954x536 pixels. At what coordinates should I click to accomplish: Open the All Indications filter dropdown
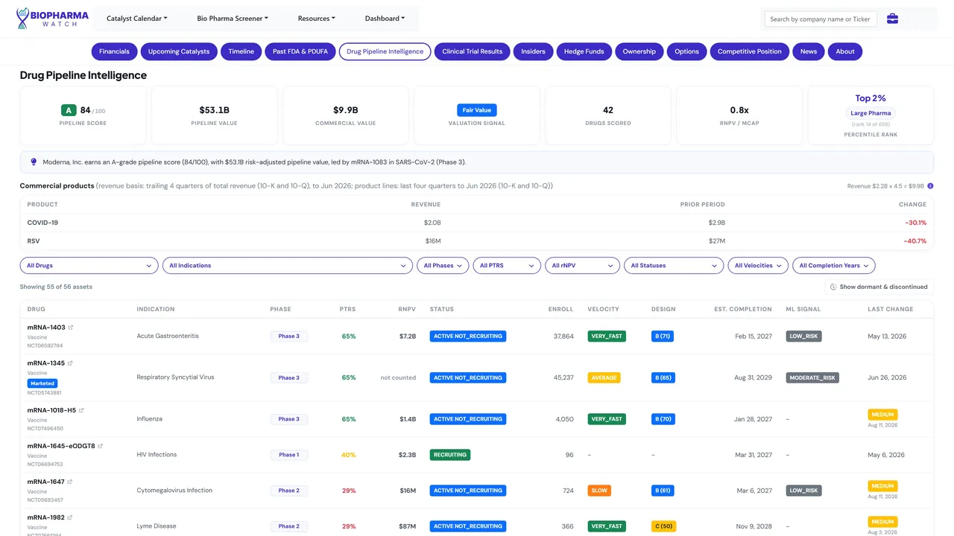coord(288,266)
